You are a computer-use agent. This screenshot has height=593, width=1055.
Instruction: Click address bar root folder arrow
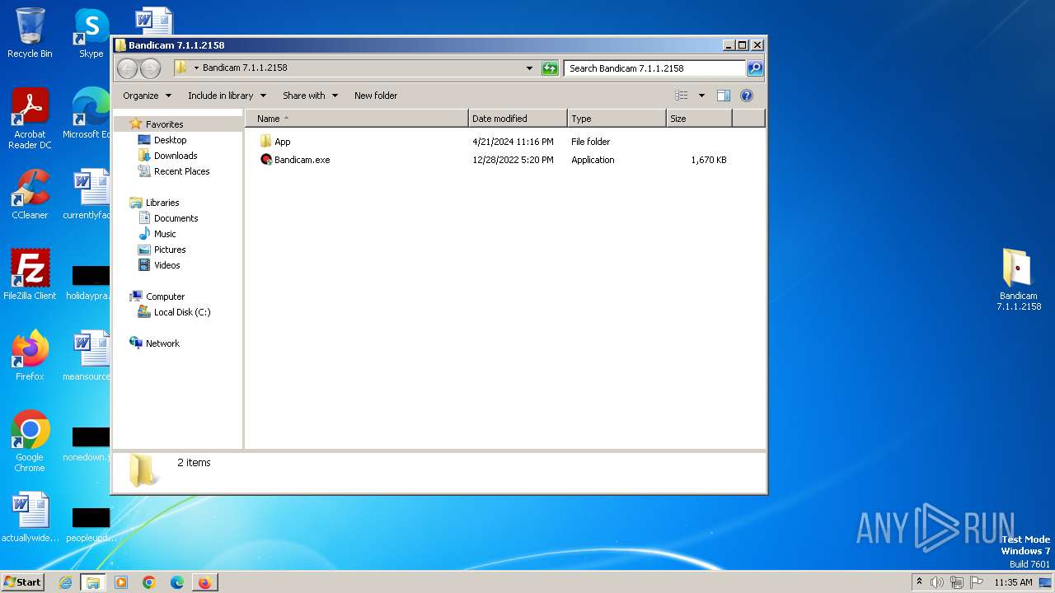[196, 68]
